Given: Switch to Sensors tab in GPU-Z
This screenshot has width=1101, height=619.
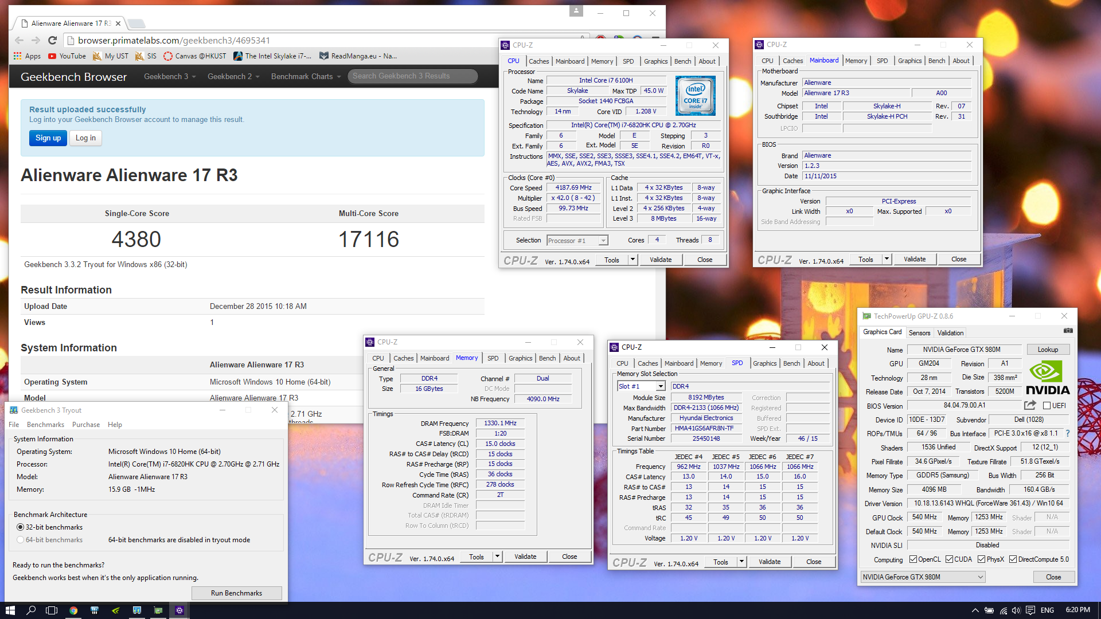Looking at the screenshot, I should [919, 332].
